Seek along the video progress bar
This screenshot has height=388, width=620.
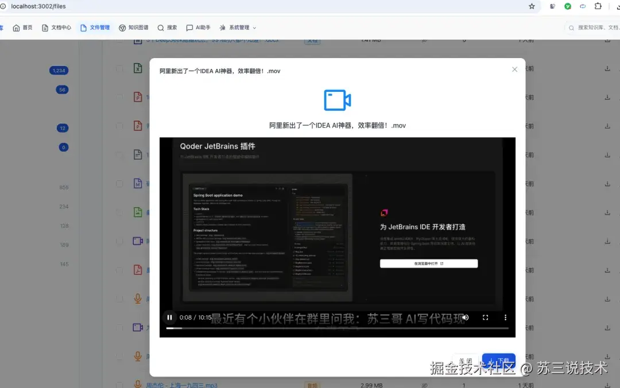pos(338,328)
